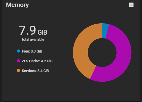Image resolution: width=142 pixels, height=102 pixels.
Task: Select the blue Free slice of donut chart
Action: [105, 31]
